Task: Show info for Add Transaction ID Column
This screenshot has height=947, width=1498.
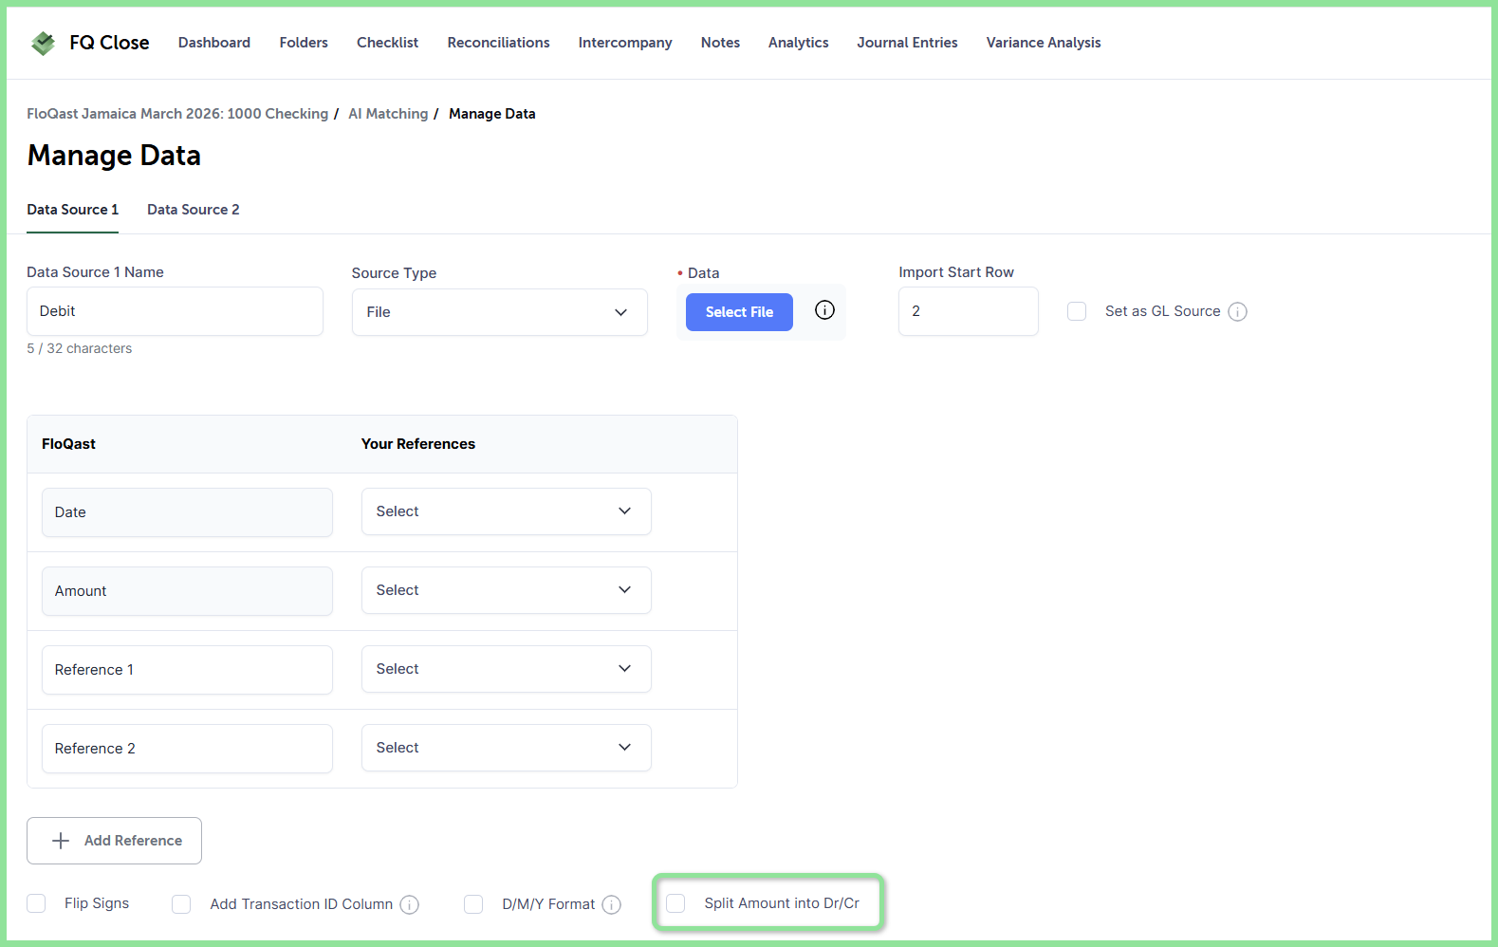Action: click(410, 904)
